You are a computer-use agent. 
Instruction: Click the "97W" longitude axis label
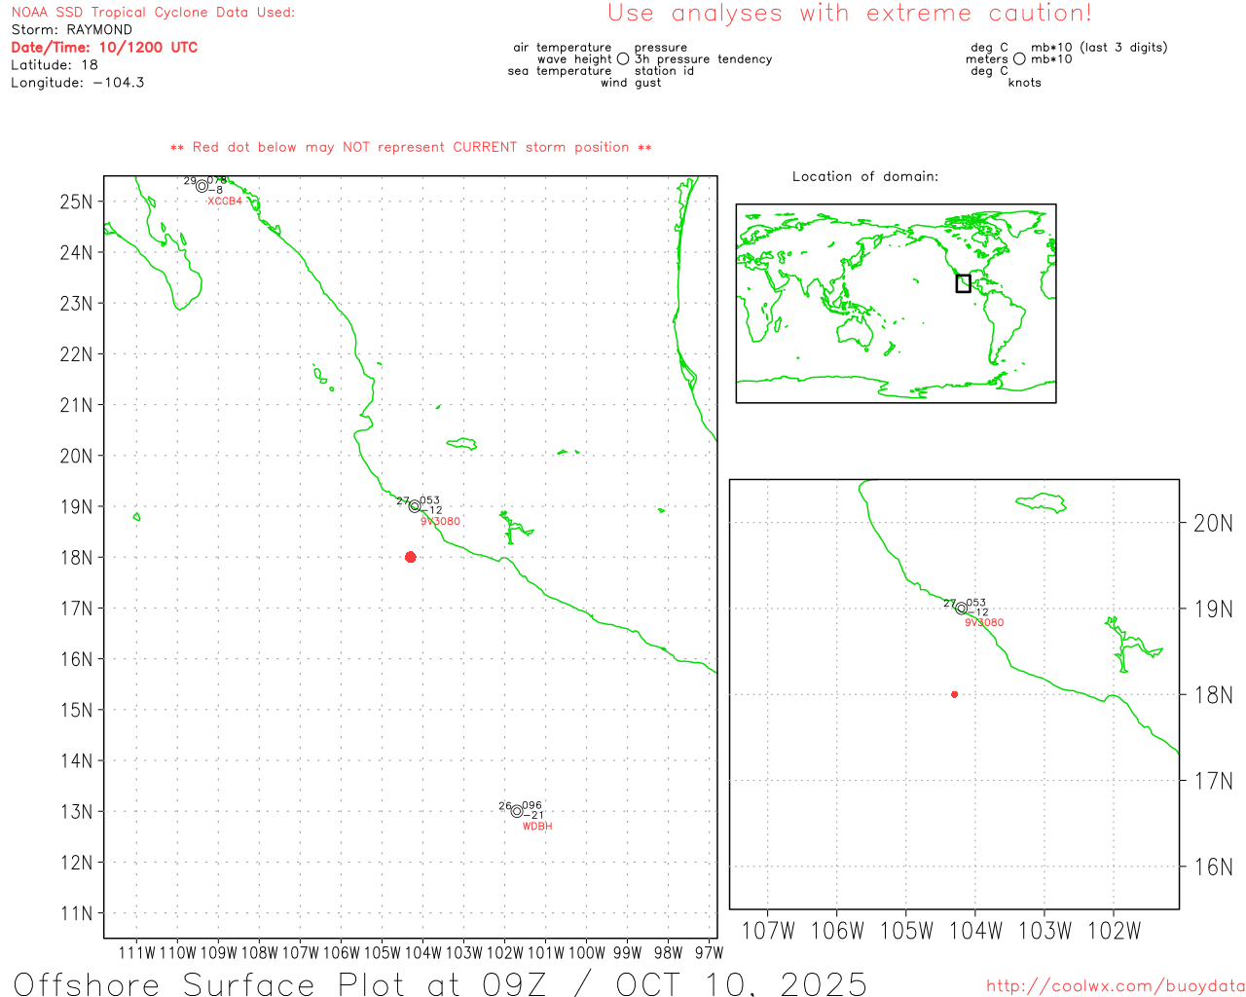[710, 953]
